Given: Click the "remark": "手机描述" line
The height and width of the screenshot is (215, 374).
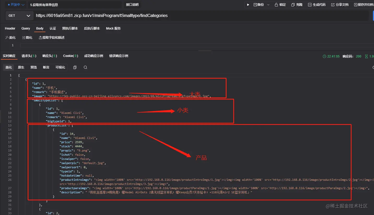Looking at the screenshot, I should 50,92.
